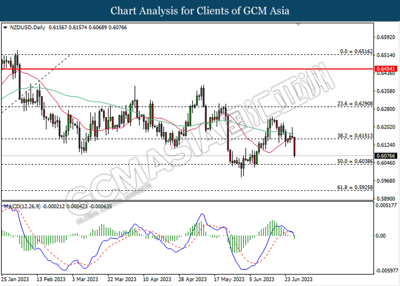Click the MACD upper scale value 0.005177
Screen dimensions: 400x286
pyautogui.click(x=386, y=205)
